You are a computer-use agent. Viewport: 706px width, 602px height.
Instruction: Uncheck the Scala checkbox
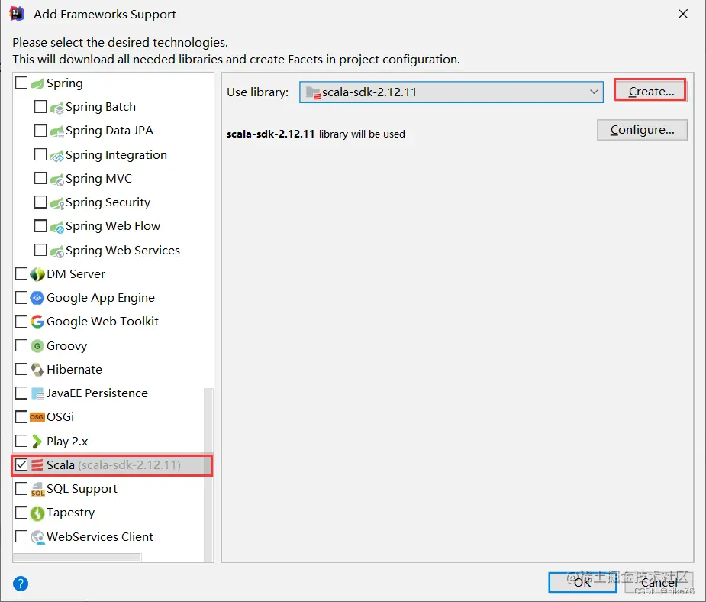[21, 464]
